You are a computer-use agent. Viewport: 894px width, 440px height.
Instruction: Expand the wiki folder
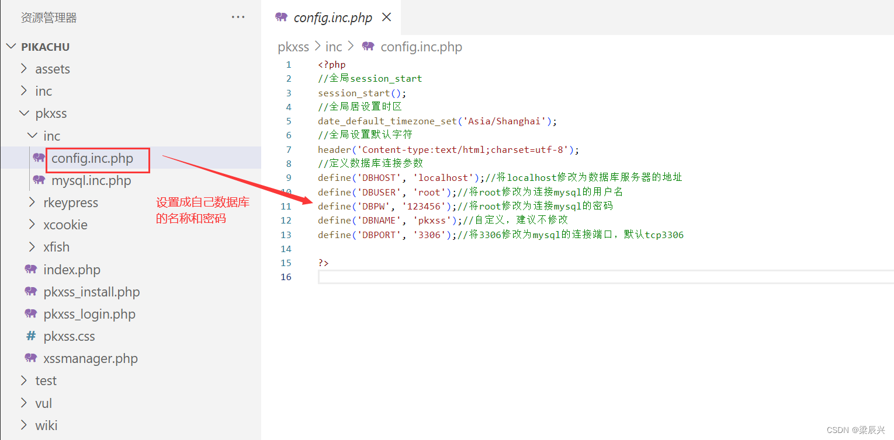[24, 425]
